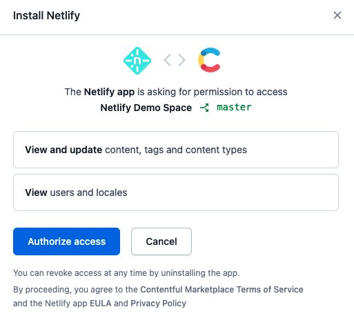The image size is (354, 318).
Task: Click the Contentful C logo
Action: 209,60
